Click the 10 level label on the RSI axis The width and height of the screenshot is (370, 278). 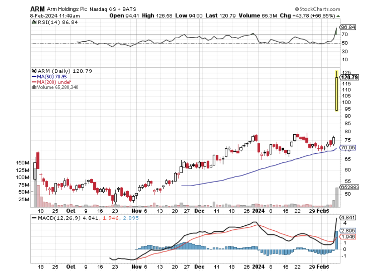(x=345, y=60)
